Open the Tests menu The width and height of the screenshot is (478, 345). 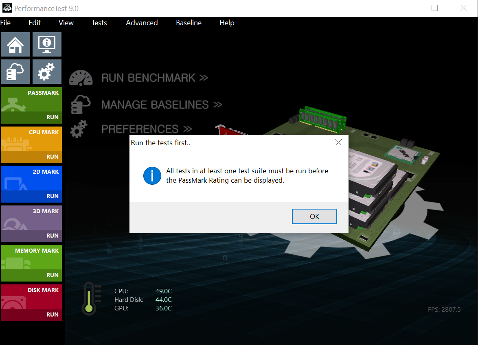point(99,23)
